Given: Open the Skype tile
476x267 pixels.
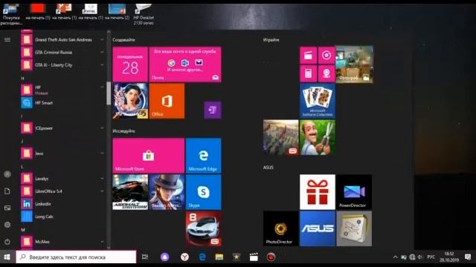Looking at the screenshot, I should 203,192.
